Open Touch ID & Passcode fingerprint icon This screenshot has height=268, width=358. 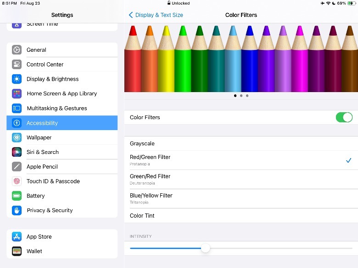coord(17,181)
